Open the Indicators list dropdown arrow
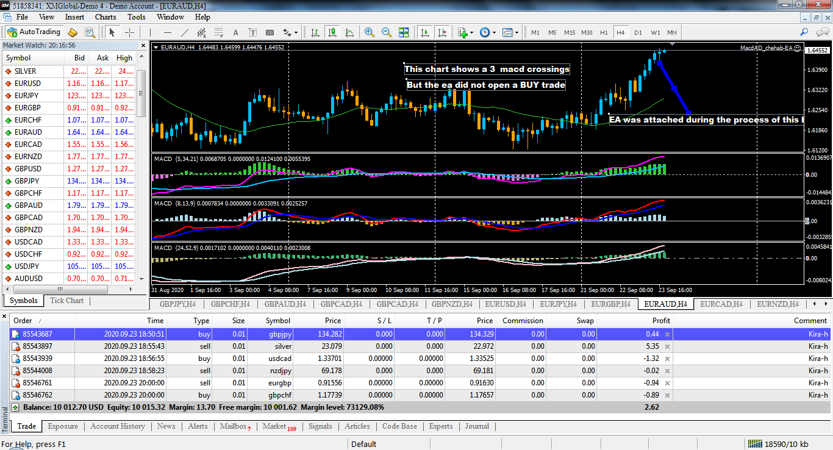The image size is (833, 450). (472, 32)
